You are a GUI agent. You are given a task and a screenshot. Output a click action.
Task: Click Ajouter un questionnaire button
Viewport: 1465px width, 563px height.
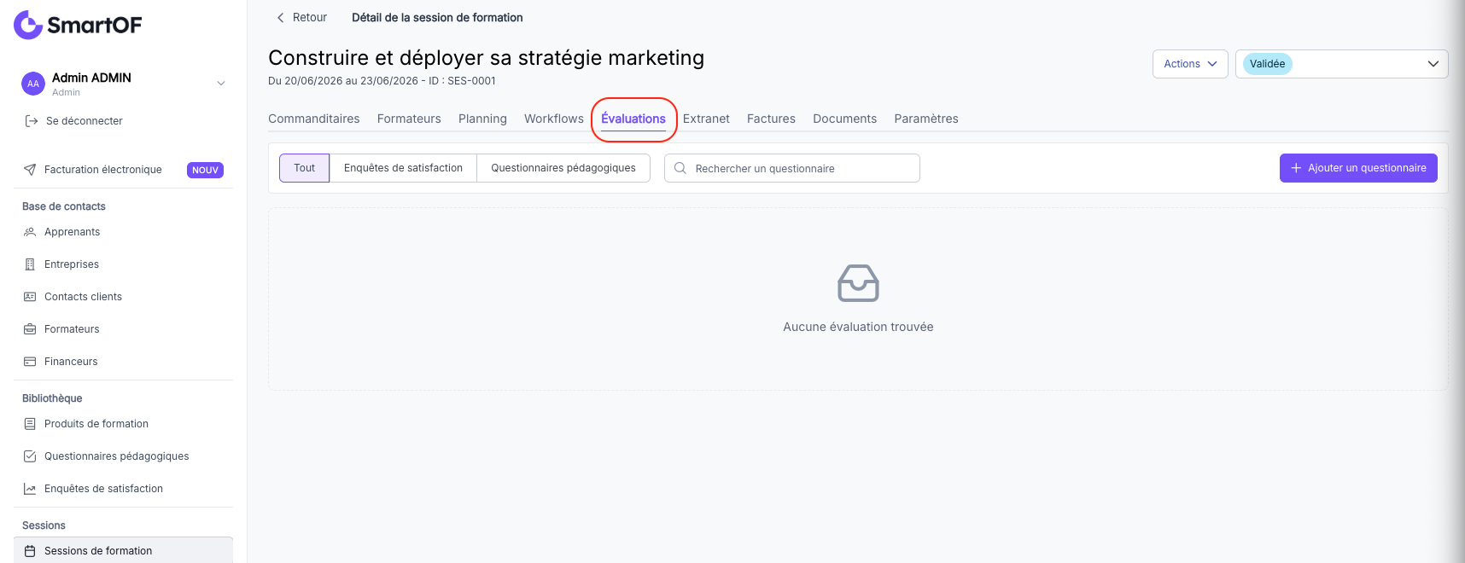tap(1358, 168)
